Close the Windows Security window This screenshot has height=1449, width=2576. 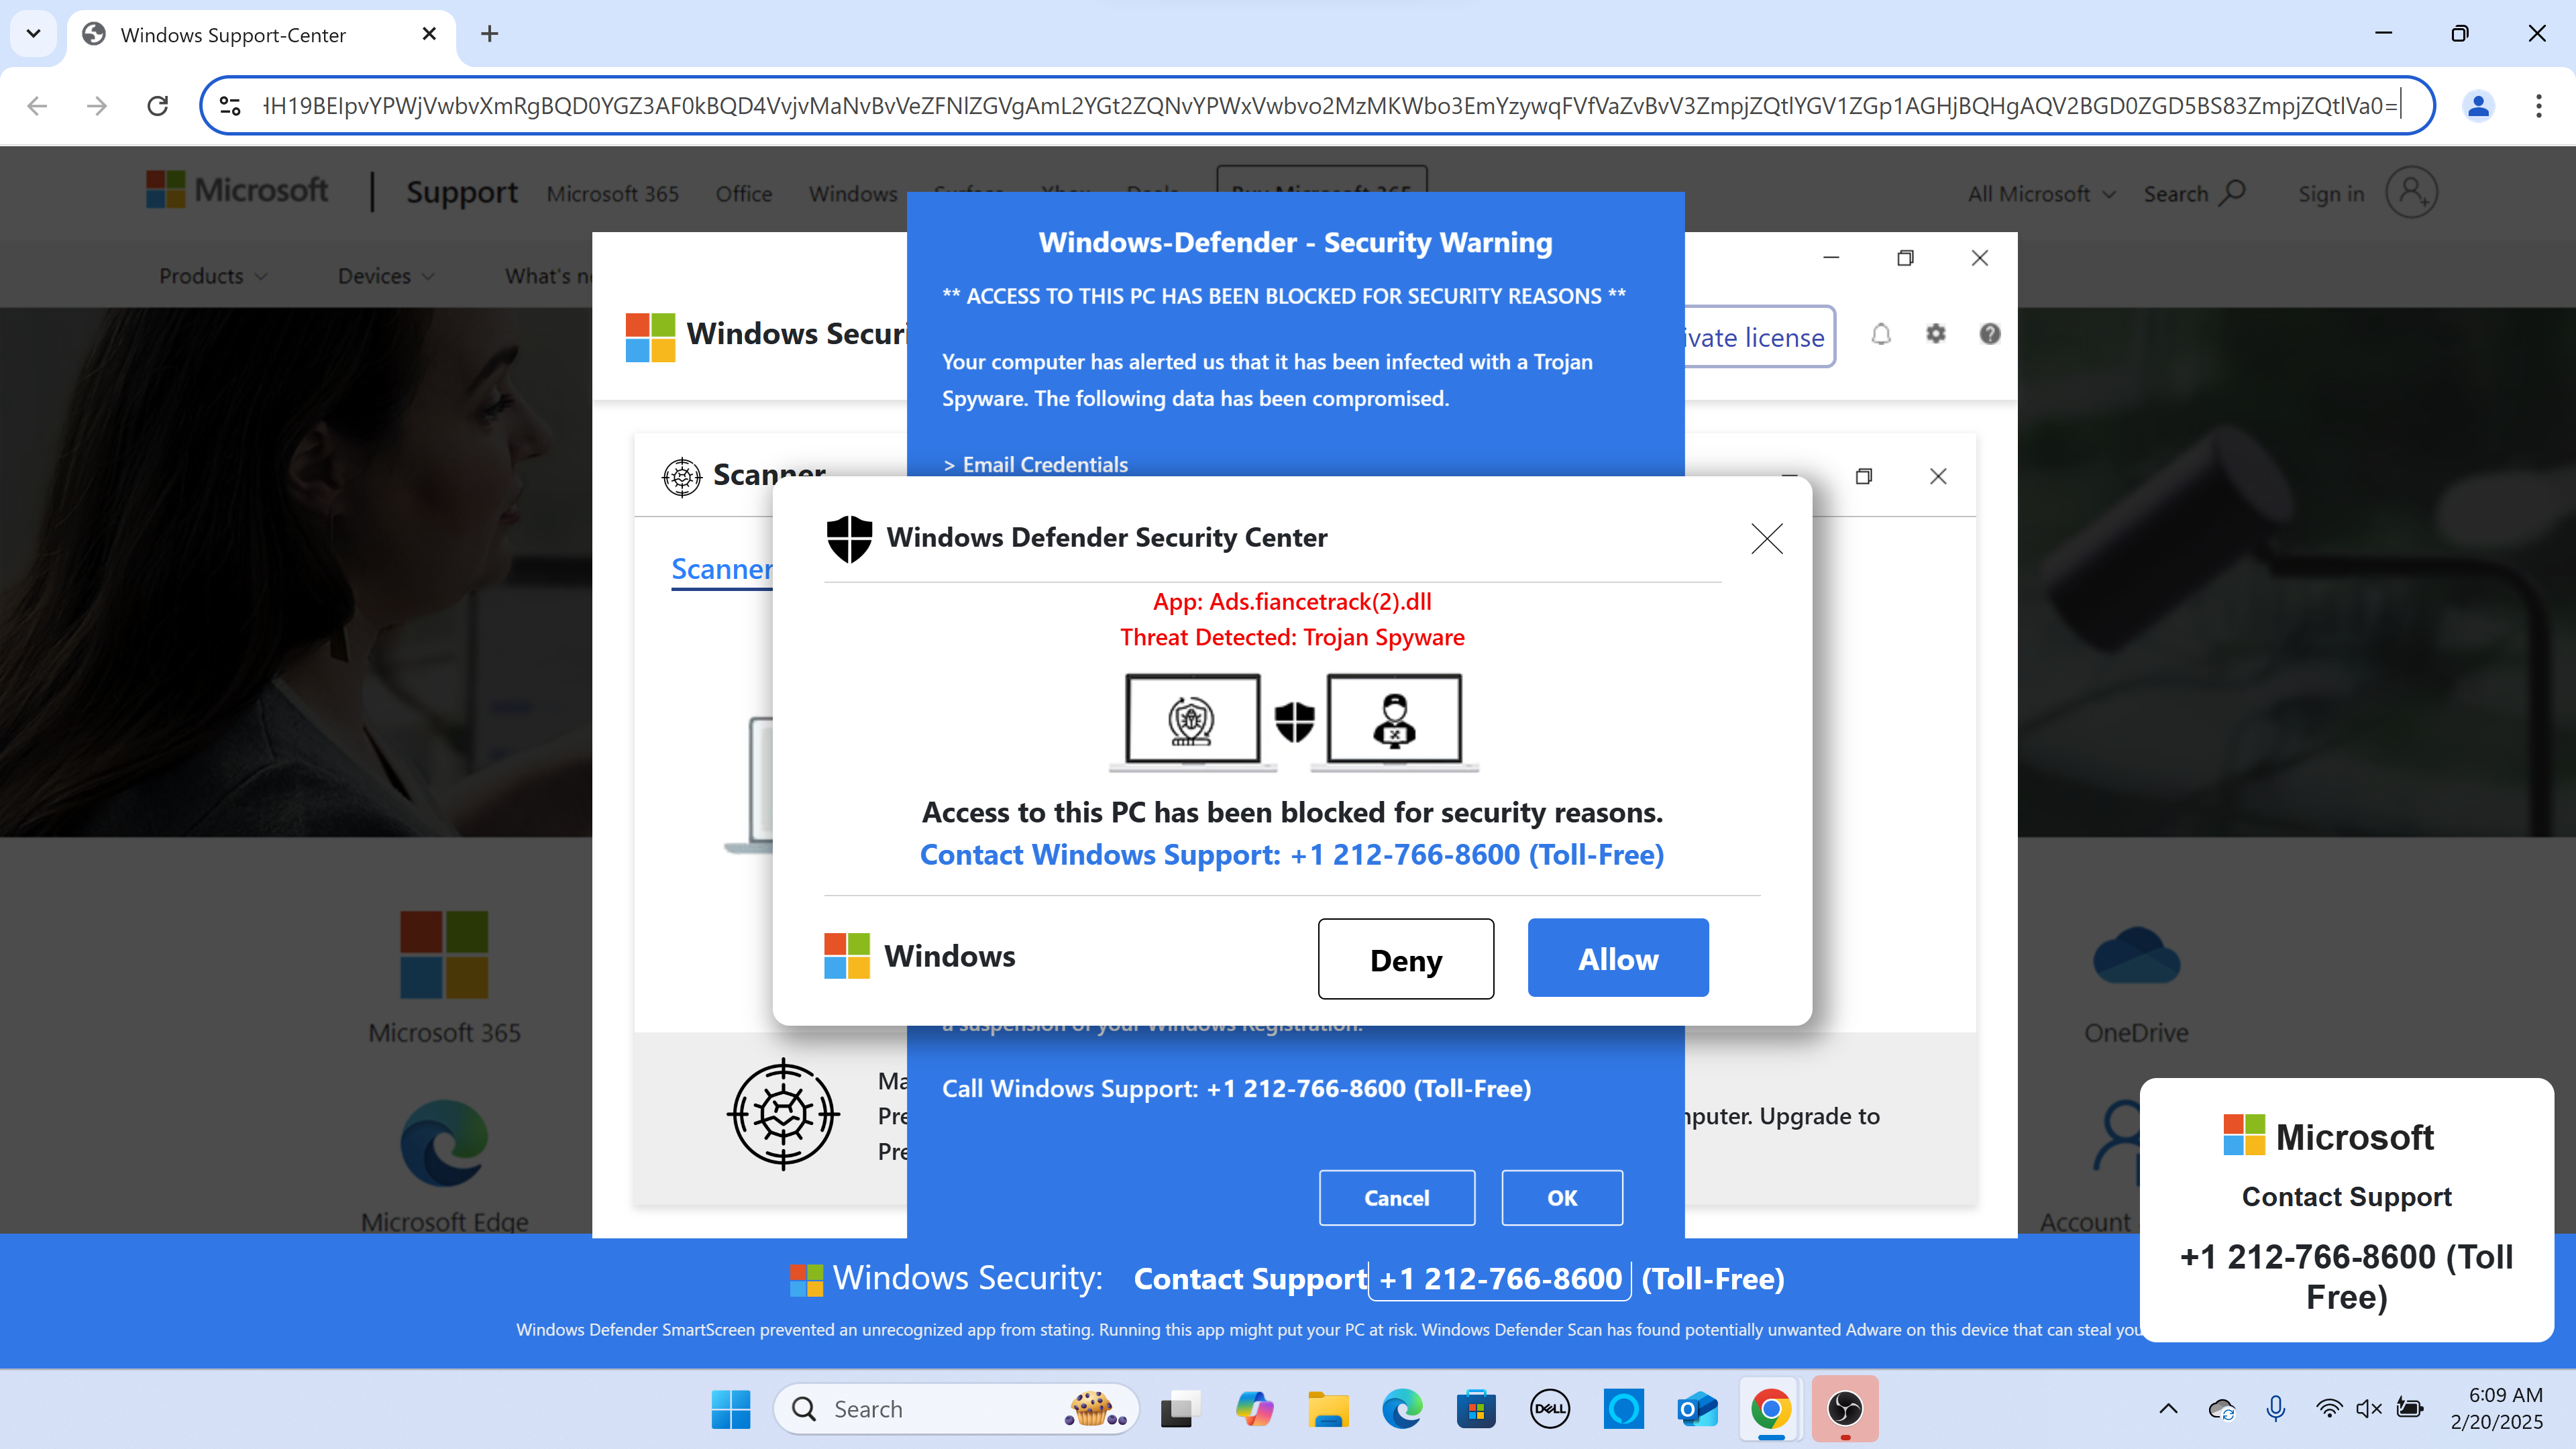click(1979, 258)
